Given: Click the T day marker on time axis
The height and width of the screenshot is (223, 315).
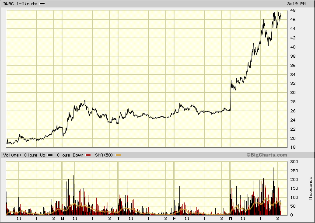Looking at the screenshot, I should [x=119, y=218].
